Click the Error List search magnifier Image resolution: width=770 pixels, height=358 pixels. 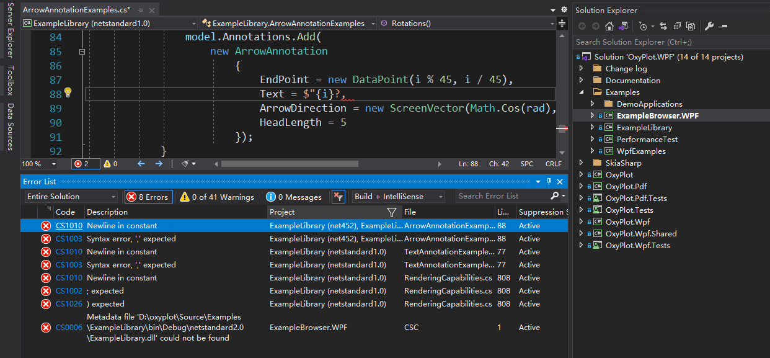555,196
